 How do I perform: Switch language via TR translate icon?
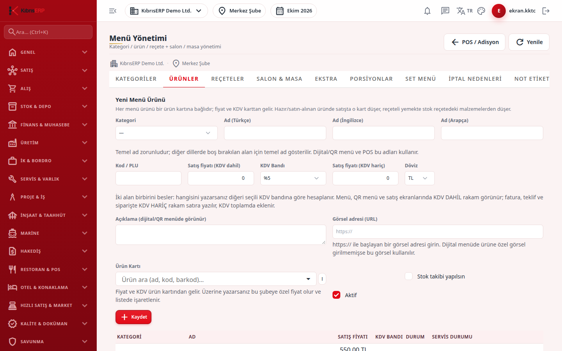(464, 11)
